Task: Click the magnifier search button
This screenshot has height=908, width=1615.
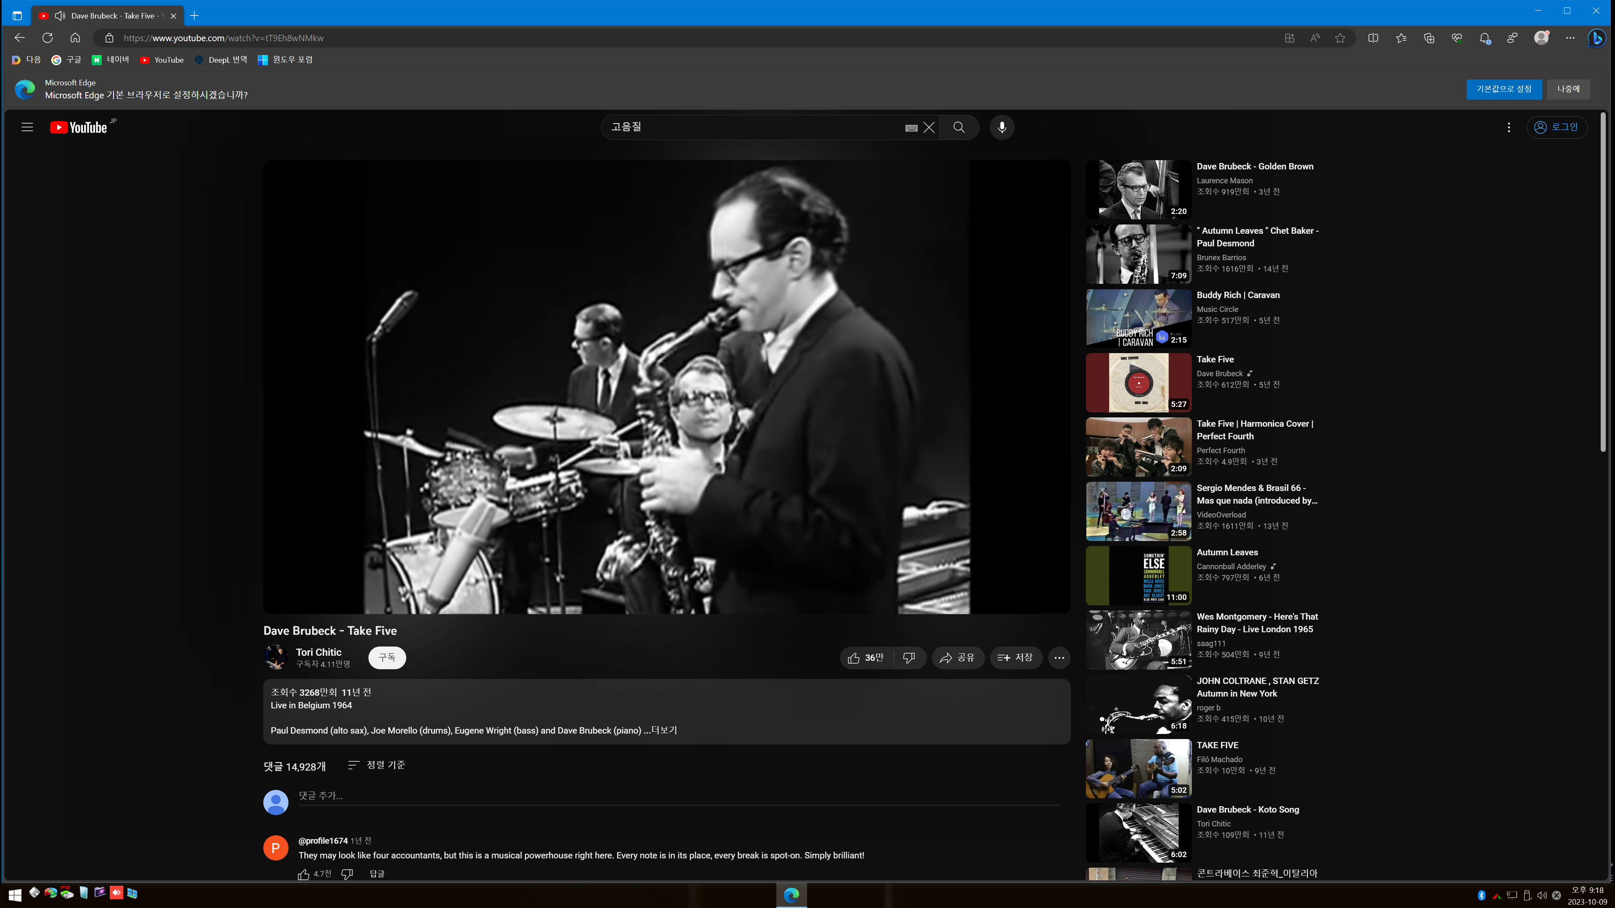Action: [x=959, y=127]
